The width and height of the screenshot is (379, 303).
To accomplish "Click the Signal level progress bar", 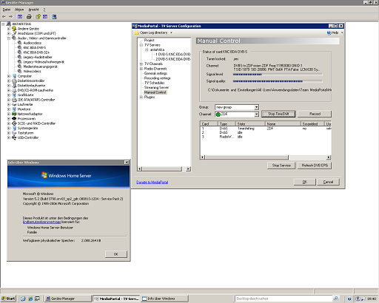I will [x=278, y=75].
